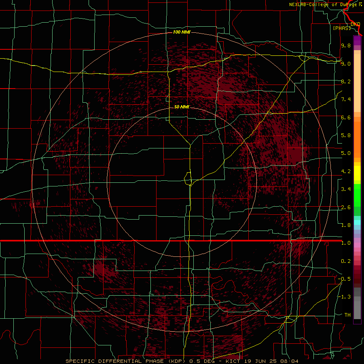364x364 pixels.
Task: Select the 8.2 value on the scale
Action: click(346, 81)
